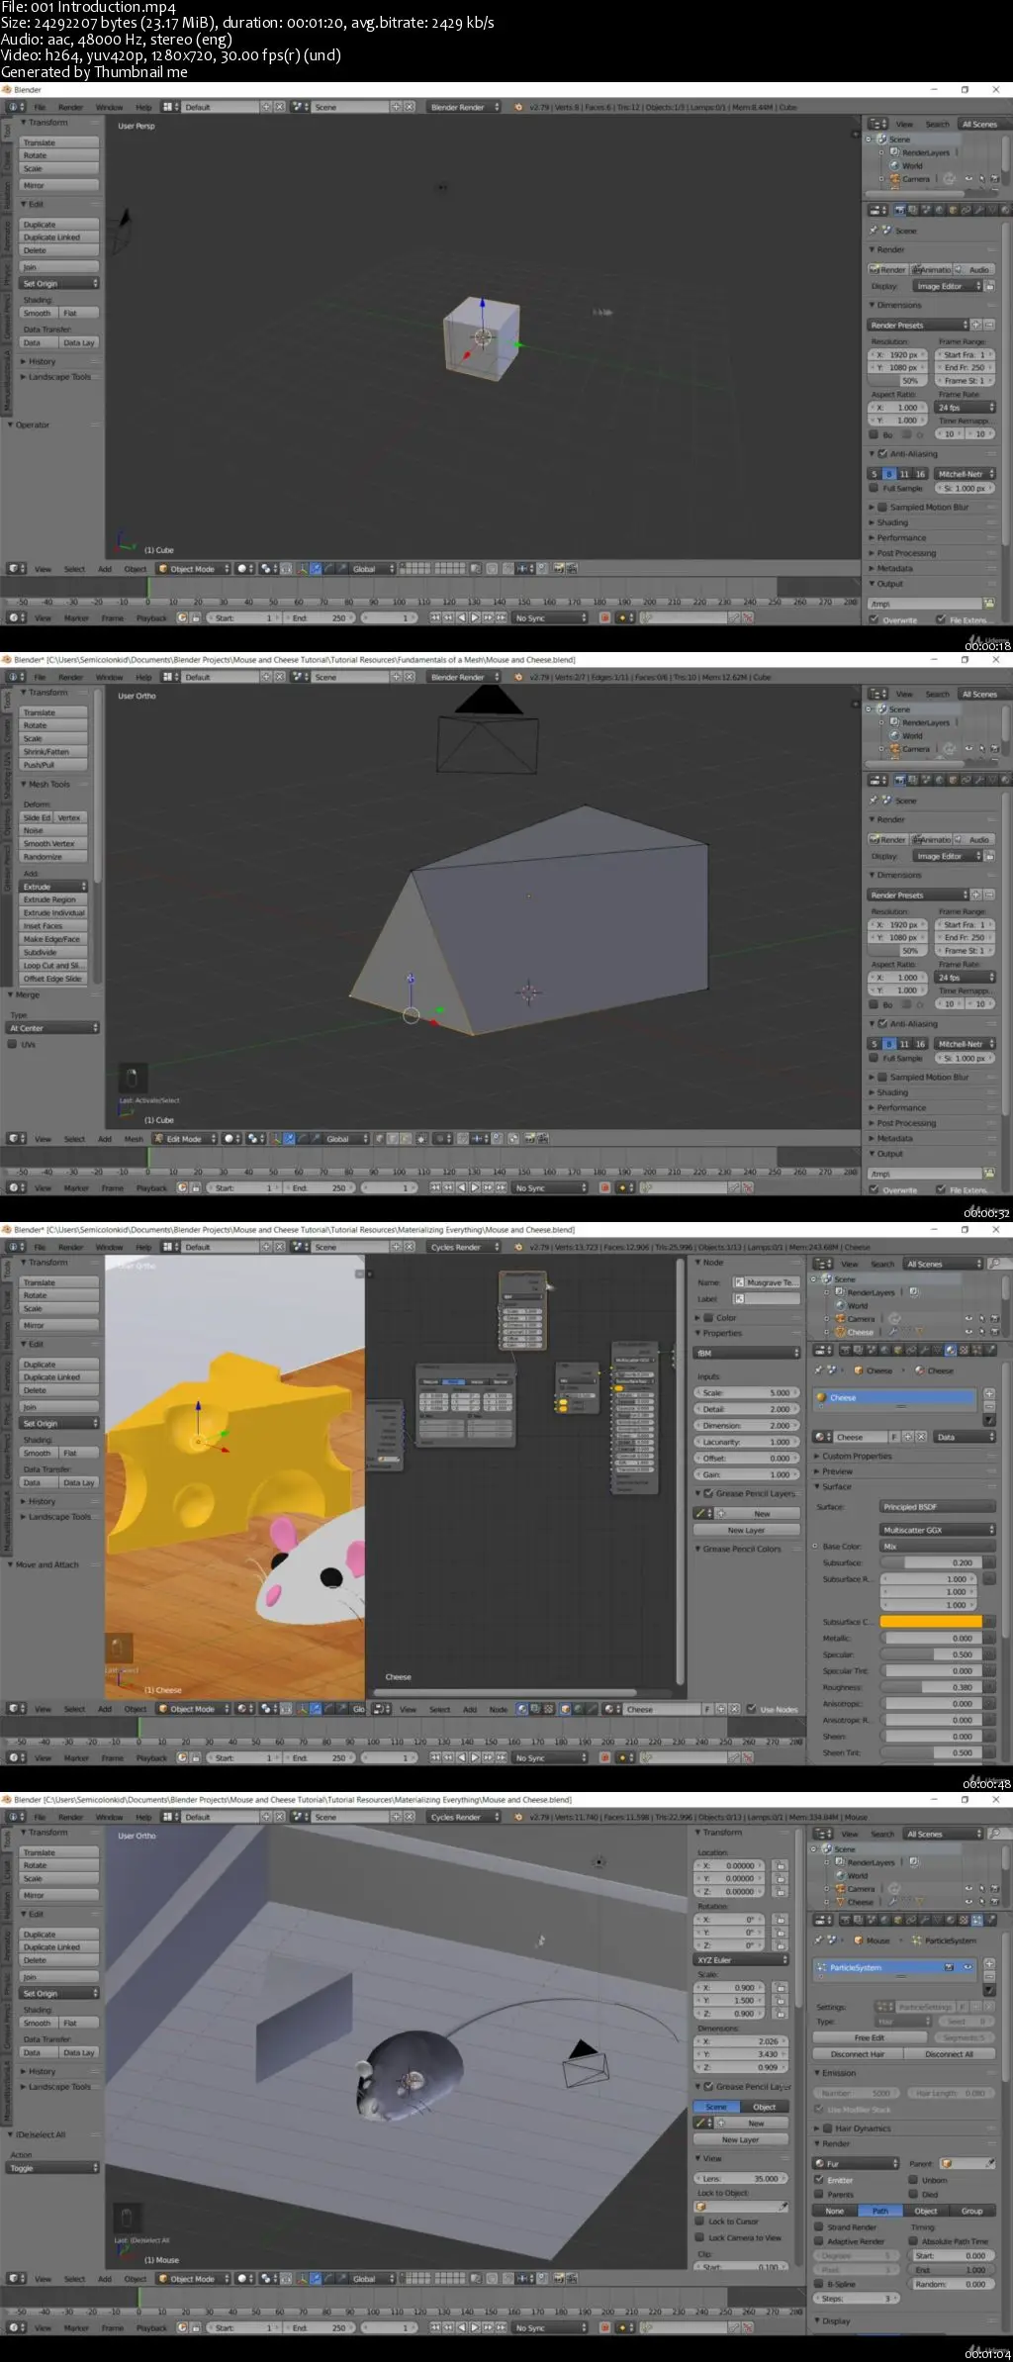Select Path tab in 00:01:04 frame
The height and width of the screenshot is (2362, 1013).
pyautogui.click(x=879, y=2211)
